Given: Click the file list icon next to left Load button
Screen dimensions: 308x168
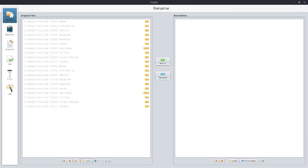Looking at the screenshot, I should click(103, 161).
